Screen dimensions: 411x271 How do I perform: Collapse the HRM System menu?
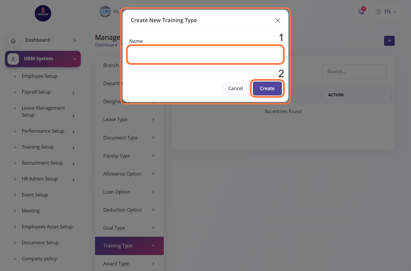click(75, 59)
